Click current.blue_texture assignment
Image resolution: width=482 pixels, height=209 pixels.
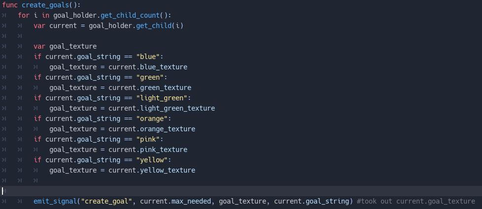point(148,67)
